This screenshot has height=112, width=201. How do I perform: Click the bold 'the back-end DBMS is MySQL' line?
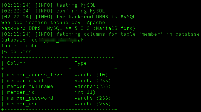(68, 17)
